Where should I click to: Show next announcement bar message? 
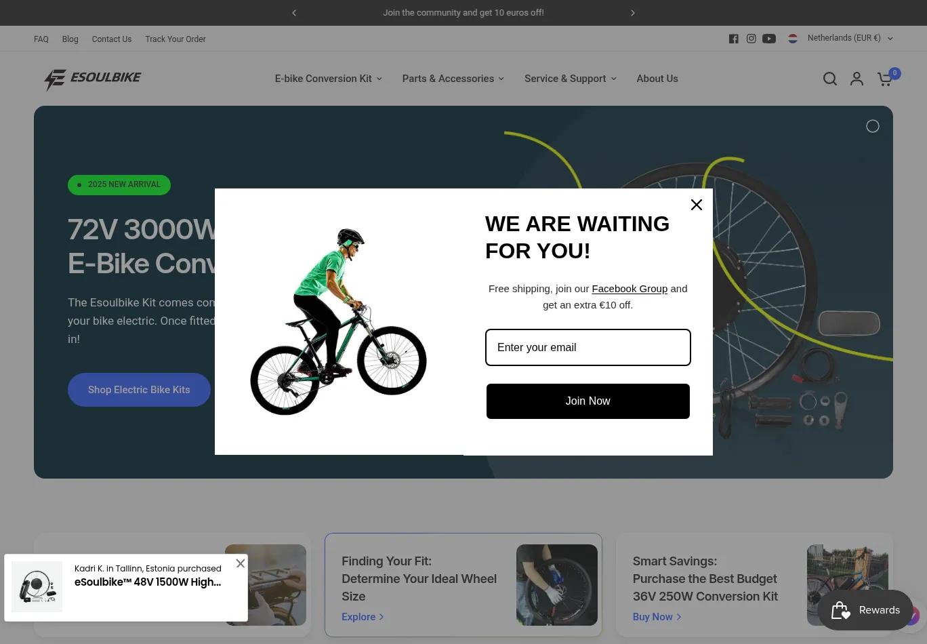pyautogui.click(x=633, y=13)
